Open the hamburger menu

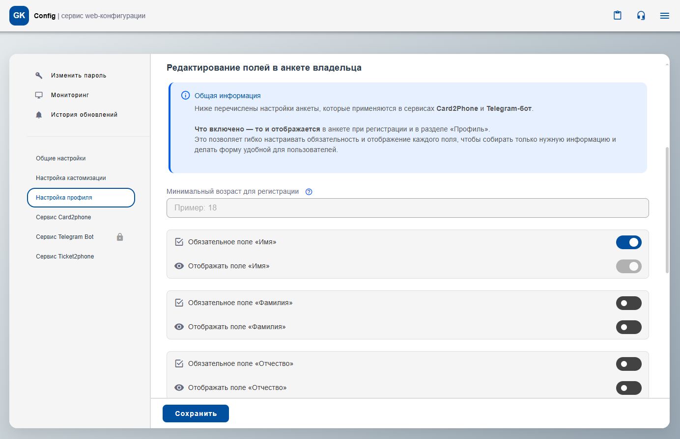tap(665, 16)
